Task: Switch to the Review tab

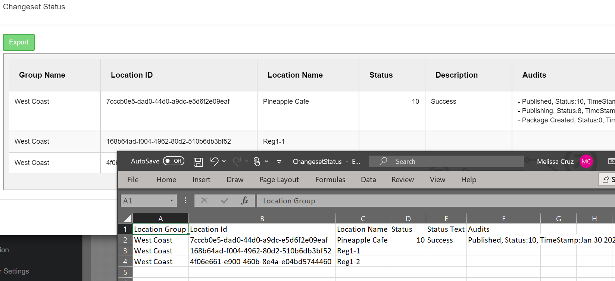Action: pos(403,180)
